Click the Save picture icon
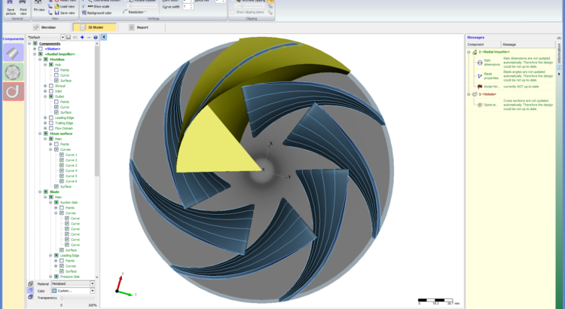This screenshot has height=309, width=565. coord(11,2)
